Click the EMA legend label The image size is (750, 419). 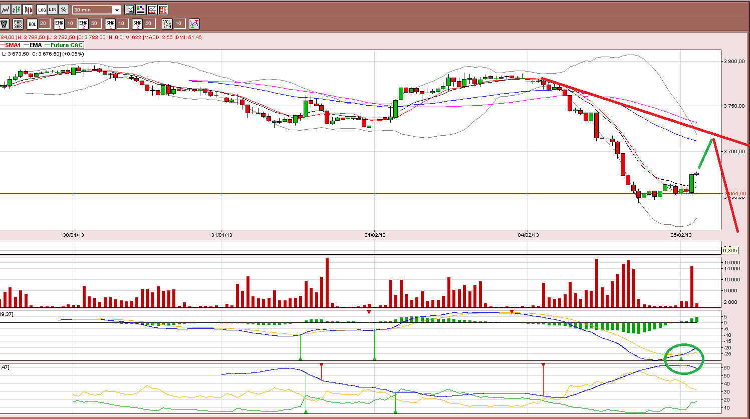36,45
